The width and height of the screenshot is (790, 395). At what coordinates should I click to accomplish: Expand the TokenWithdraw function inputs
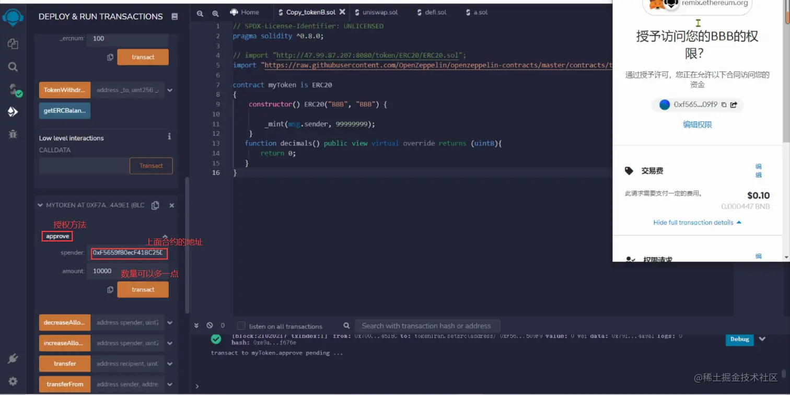click(170, 90)
